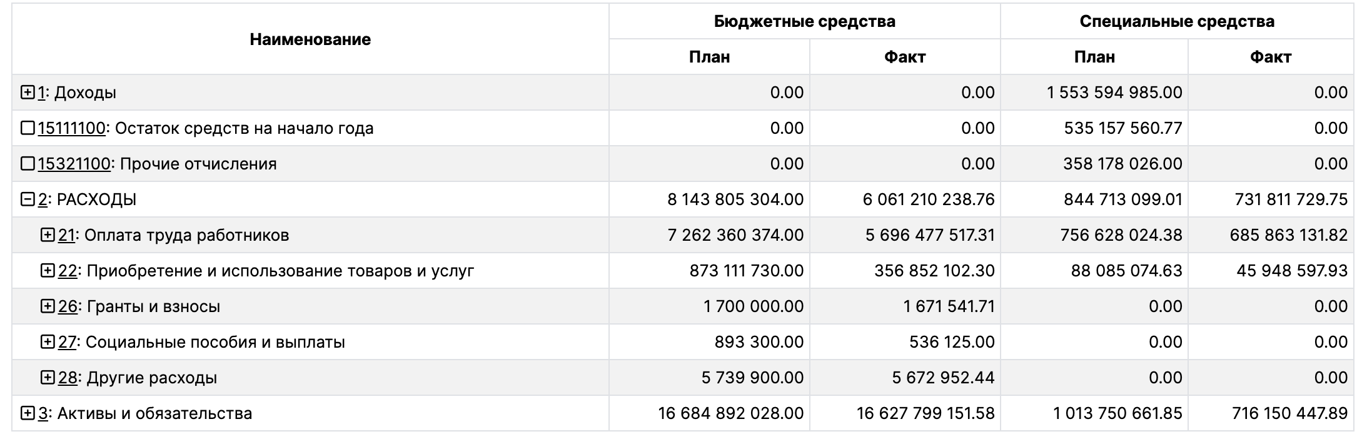The width and height of the screenshot is (1367, 439).
Task: Click the Бюджетные средства header
Action: 804,21
